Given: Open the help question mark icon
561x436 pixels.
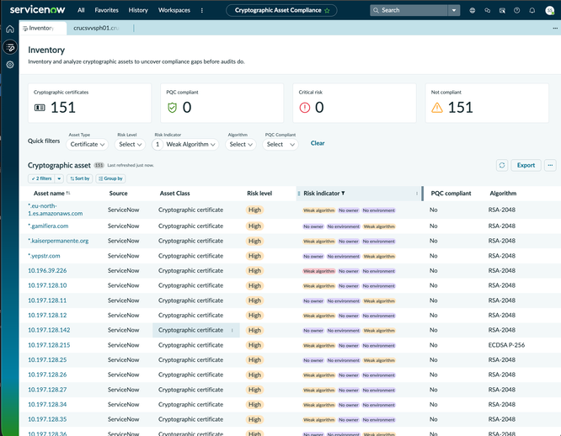Looking at the screenshot, I should coord(516,10).
